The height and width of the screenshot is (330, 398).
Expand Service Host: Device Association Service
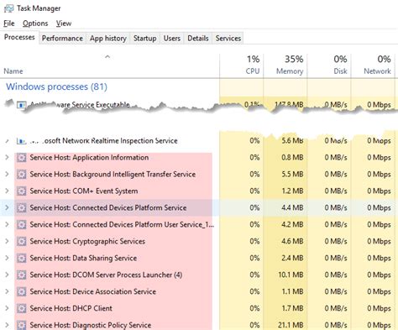point(7,292)
